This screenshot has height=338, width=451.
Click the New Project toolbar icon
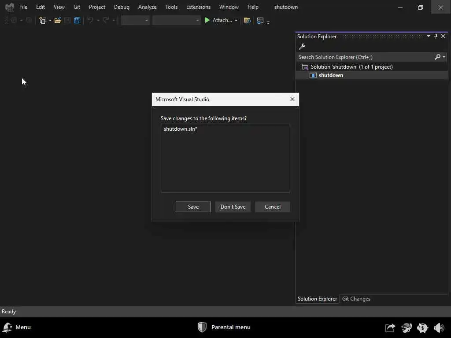(x=43, y=20)
